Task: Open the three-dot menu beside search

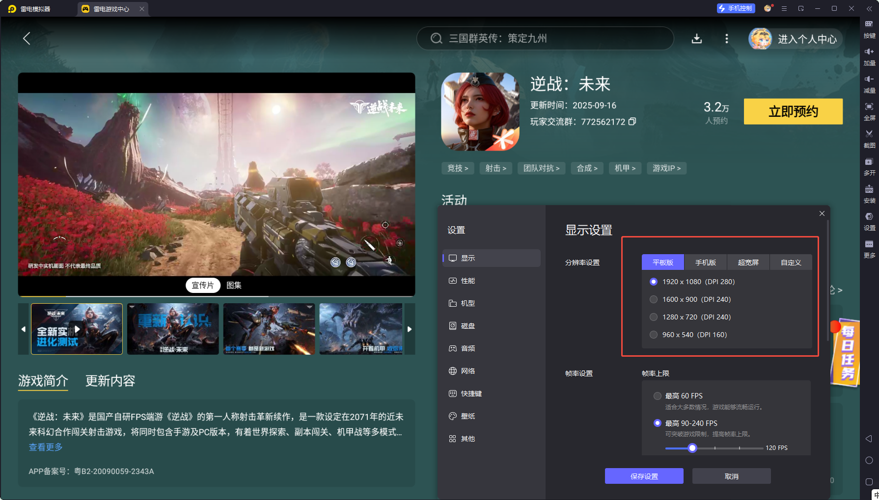Action: point(727,39)
